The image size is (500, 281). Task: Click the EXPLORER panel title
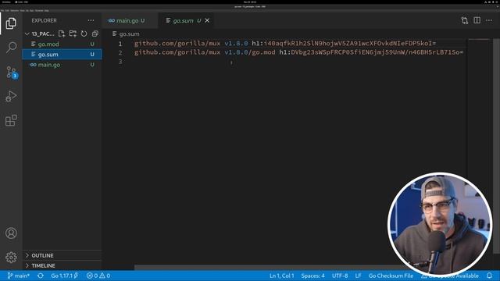coord(44,20)
